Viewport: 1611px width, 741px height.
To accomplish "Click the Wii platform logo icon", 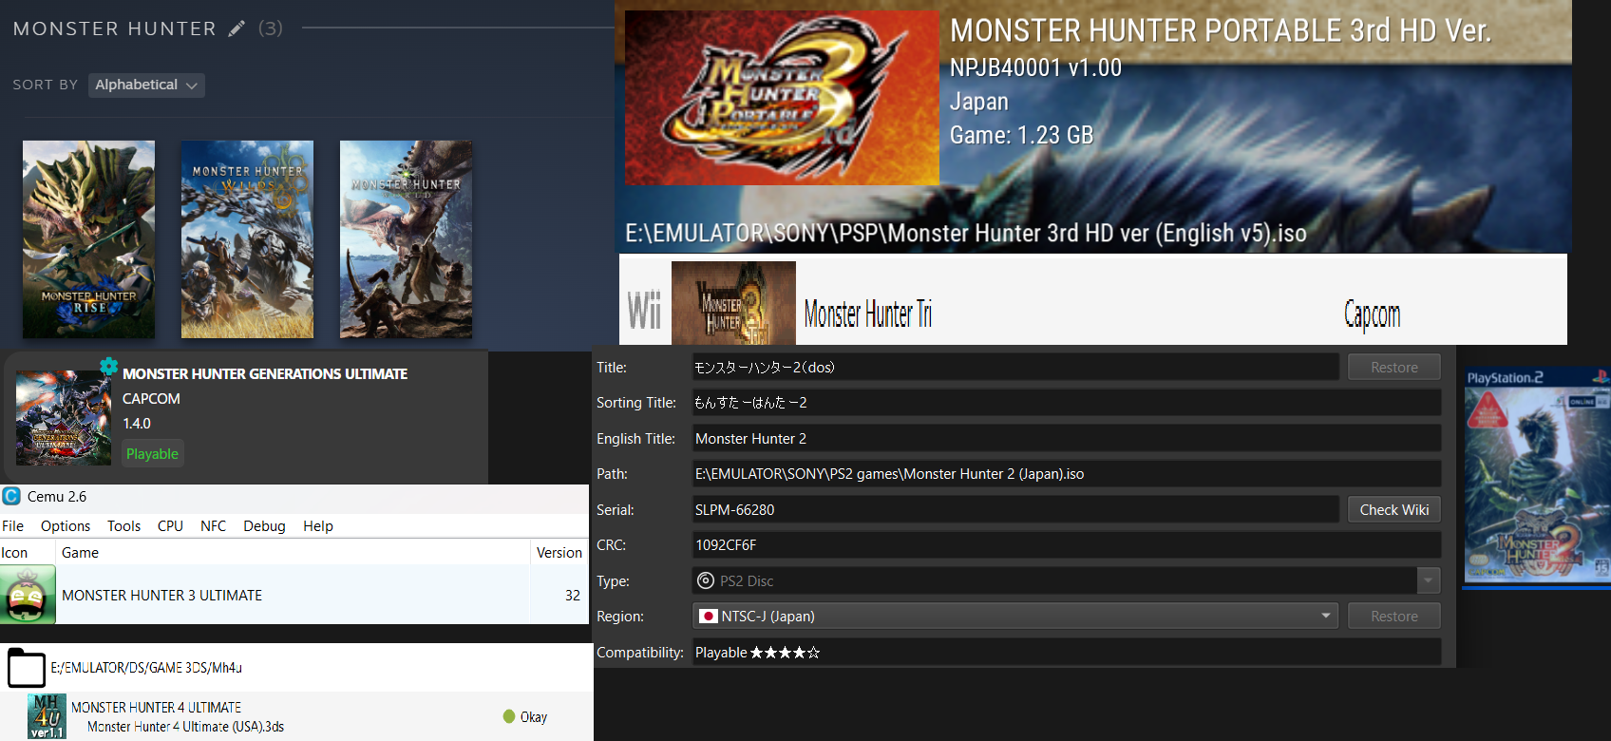I will click(644, 310).
